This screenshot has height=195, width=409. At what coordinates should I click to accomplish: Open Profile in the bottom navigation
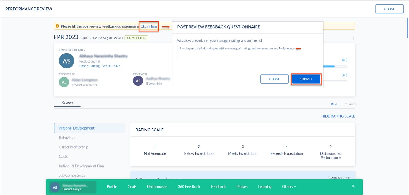tap(112, 187)
